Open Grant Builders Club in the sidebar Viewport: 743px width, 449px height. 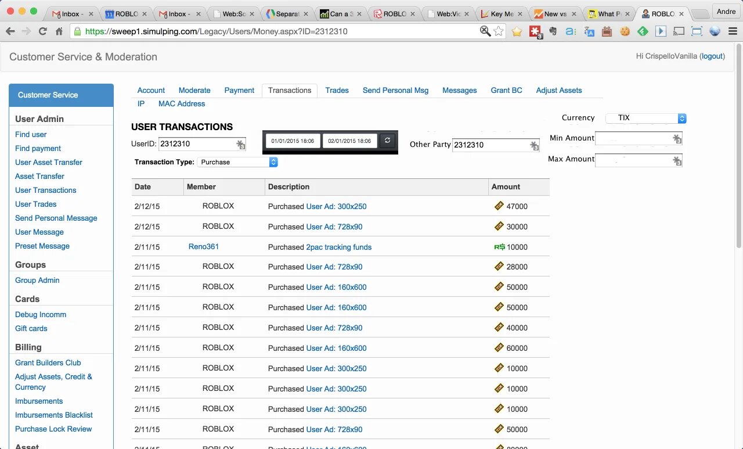click(48, 362)
